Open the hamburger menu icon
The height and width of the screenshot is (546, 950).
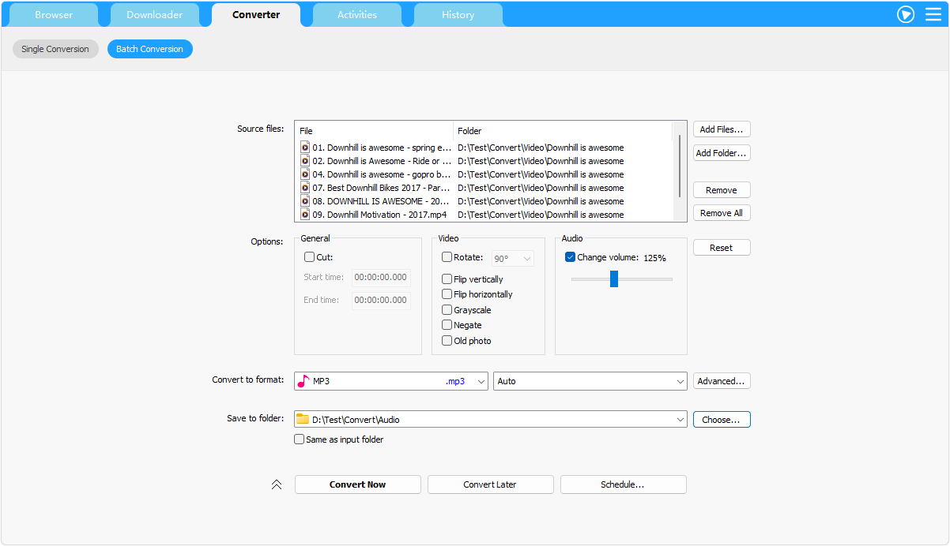click(933, 14)
